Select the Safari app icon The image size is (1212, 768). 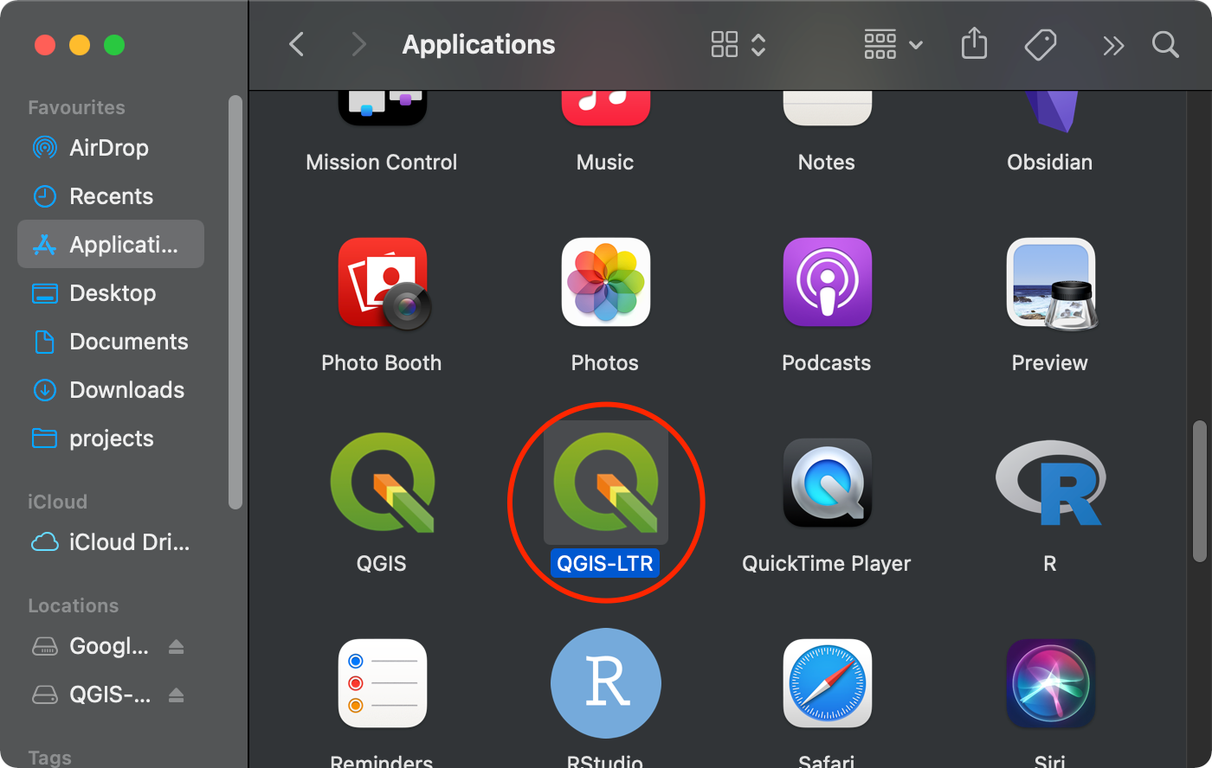(x=827, y=683)
